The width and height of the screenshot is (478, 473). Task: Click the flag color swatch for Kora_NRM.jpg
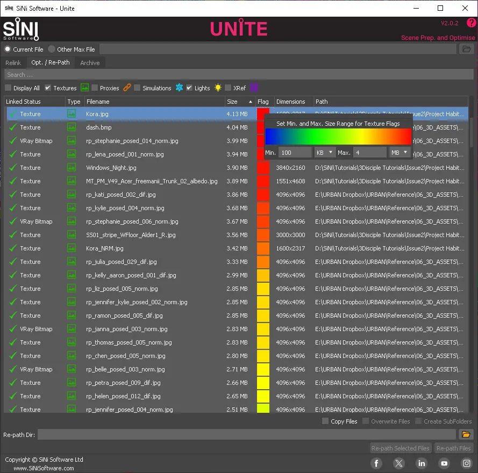[263, 248]
